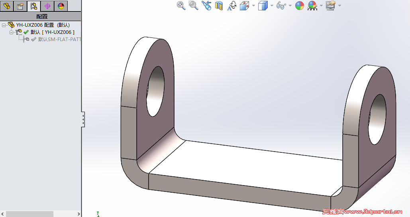Click the green check mark on 默认 configuration
This screenshot has height=217, width=410.
26,32
